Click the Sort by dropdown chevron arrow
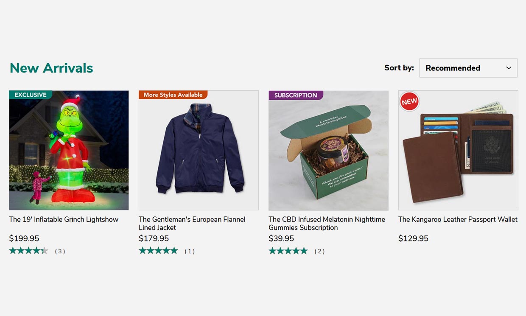Viewport: 526px width, 316px height. coord(509,68)
